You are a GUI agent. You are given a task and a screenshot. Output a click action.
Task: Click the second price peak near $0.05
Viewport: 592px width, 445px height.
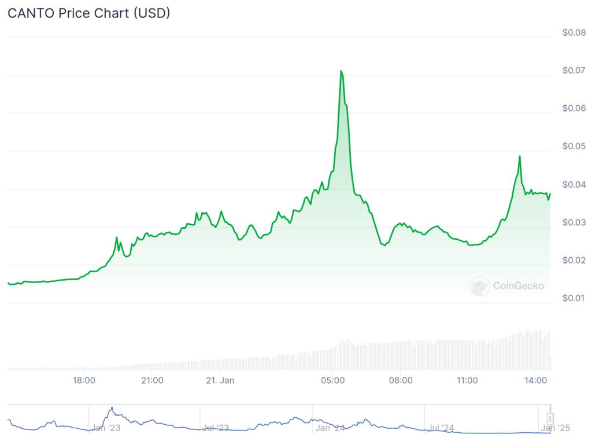520,156
